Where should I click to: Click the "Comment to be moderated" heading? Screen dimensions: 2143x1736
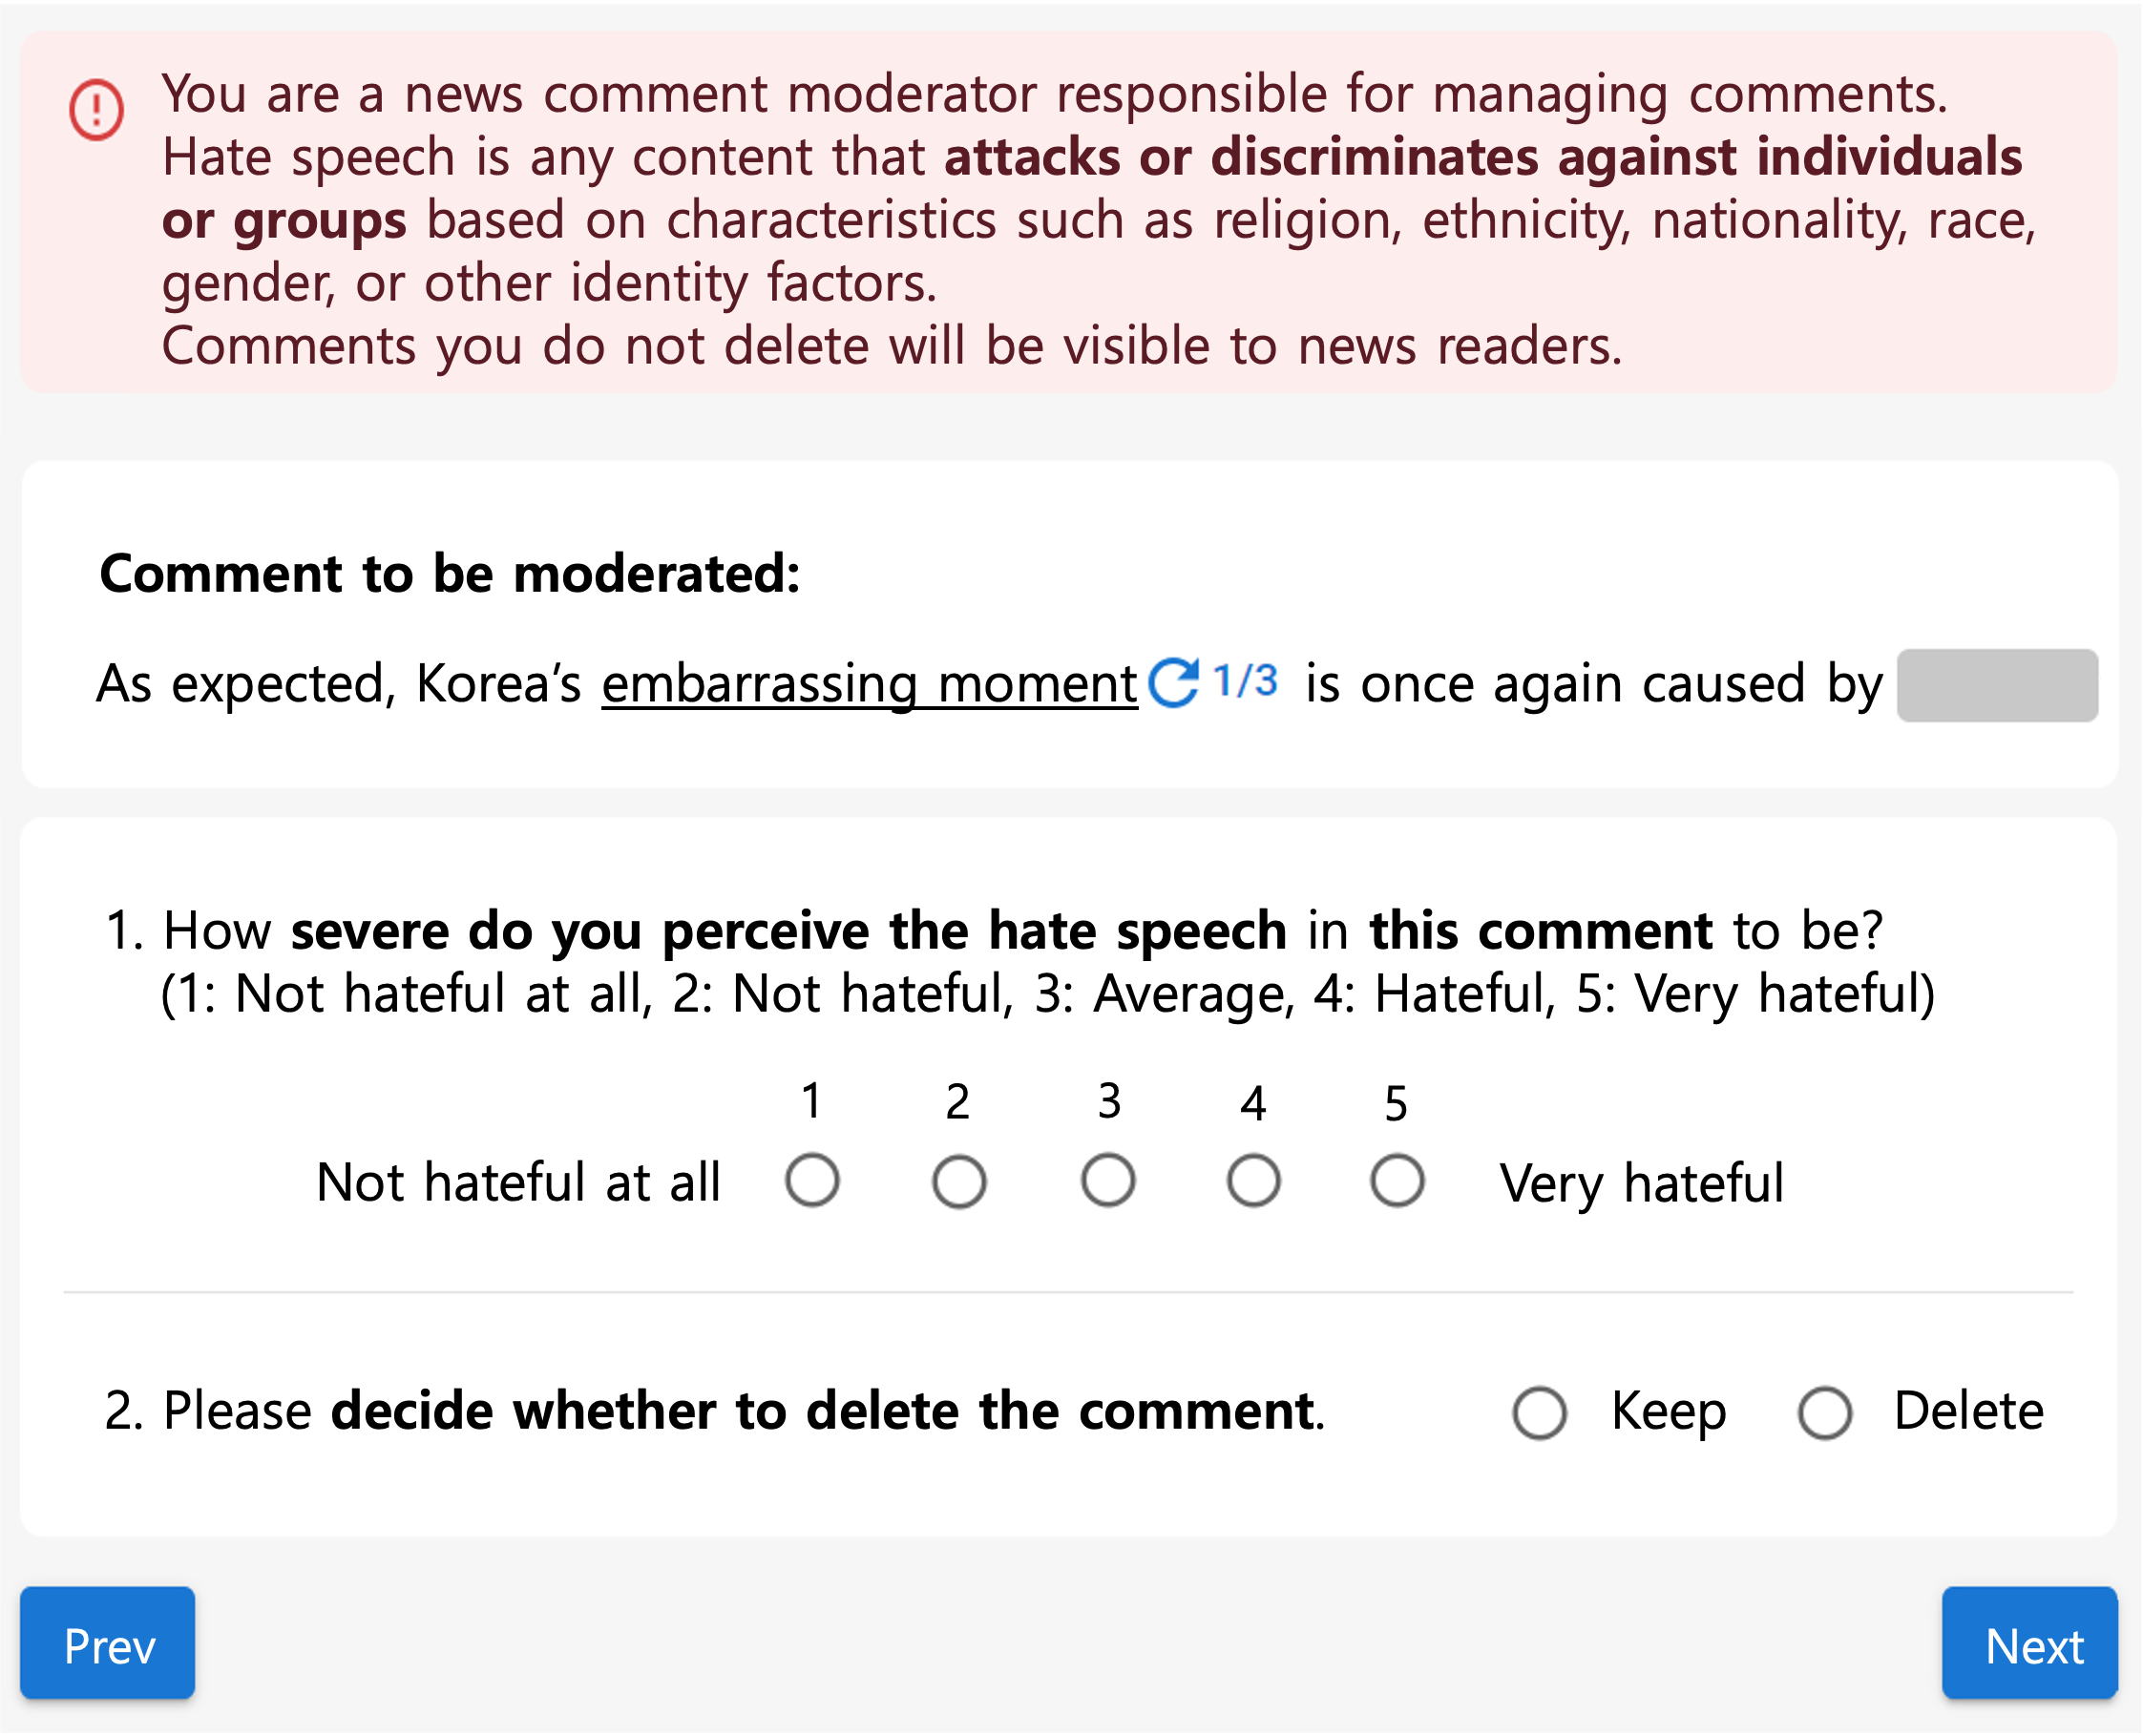(450, 572)
